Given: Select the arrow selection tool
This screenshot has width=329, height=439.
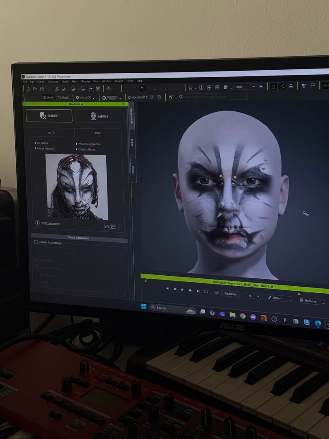Looking at the screenshot, I should coord(142,88).
